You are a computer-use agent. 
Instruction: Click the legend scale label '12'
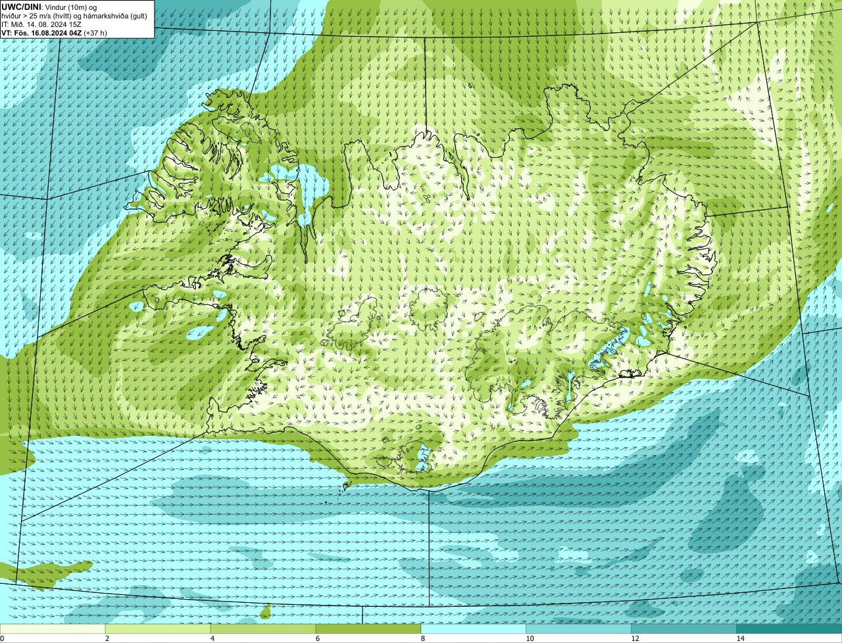635,638
